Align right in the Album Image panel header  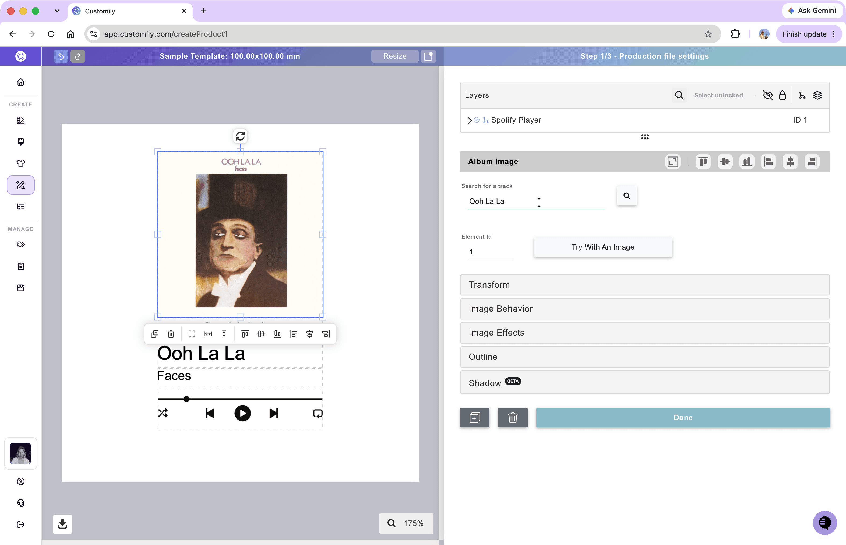812,162
